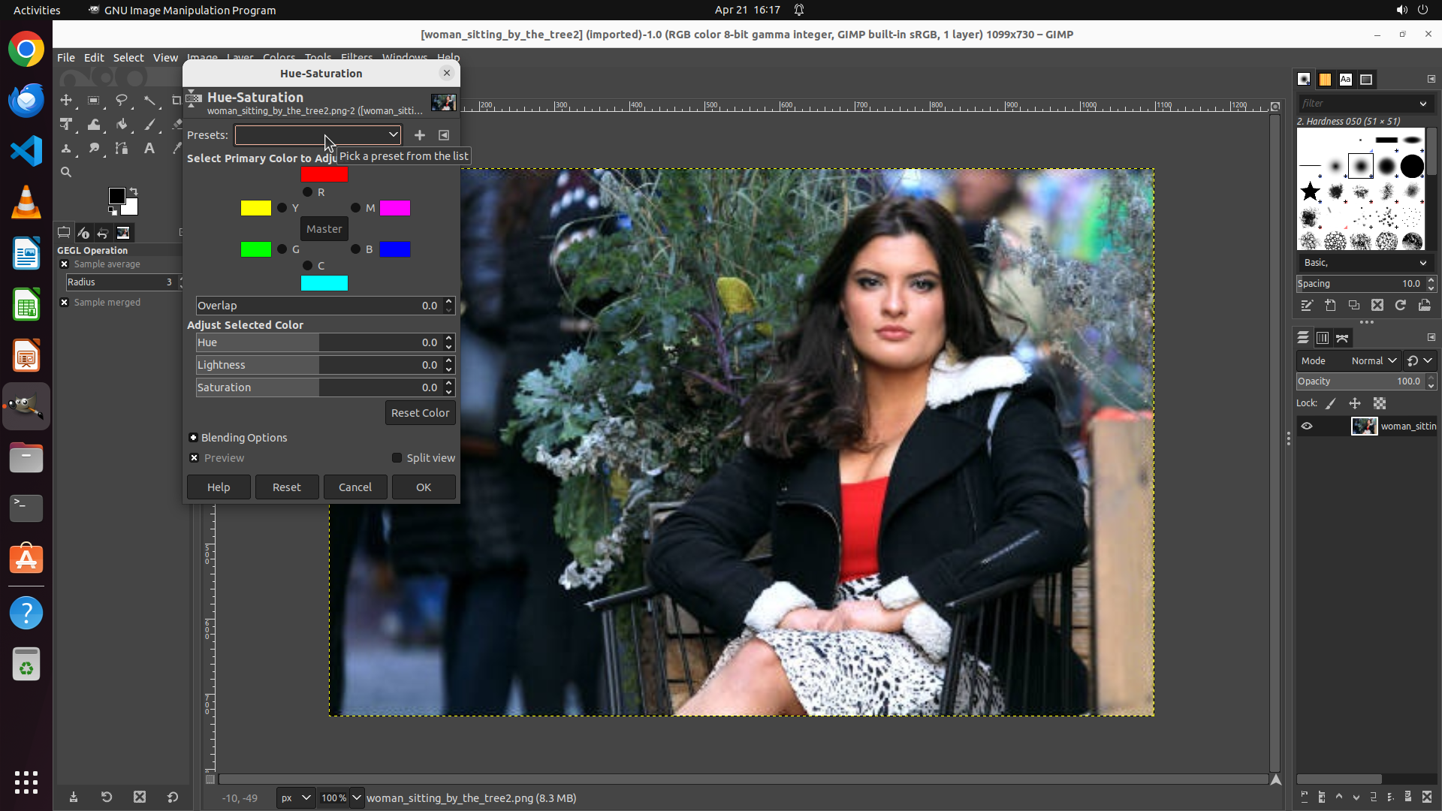Viewport: 1442px width, 811px height.
Task: Enable the Split view checkbox
Action: pos(397,458)
